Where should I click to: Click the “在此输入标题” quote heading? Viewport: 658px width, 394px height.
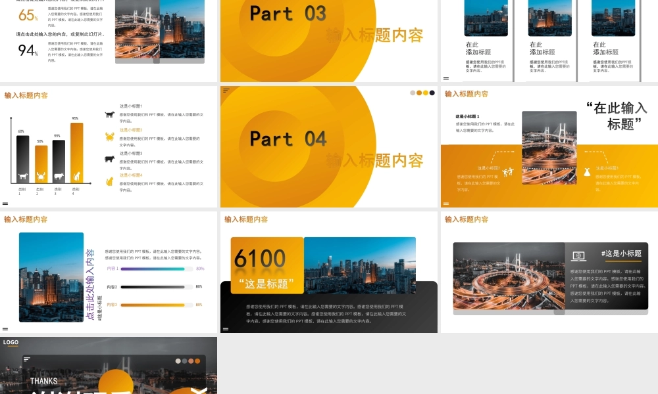[617, 116]
